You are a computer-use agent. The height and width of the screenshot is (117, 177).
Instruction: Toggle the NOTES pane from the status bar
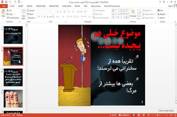point(113,115)
